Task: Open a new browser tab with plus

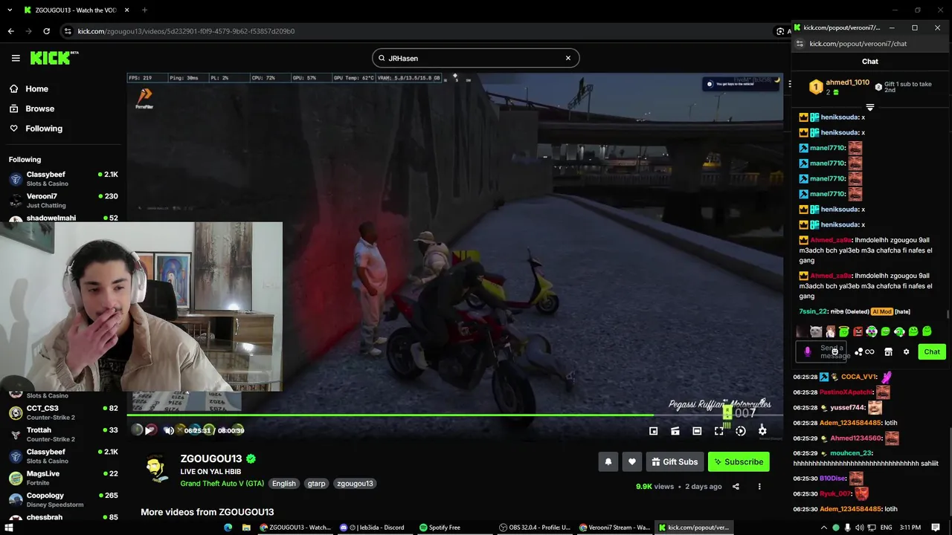Action: click(144, 10)
